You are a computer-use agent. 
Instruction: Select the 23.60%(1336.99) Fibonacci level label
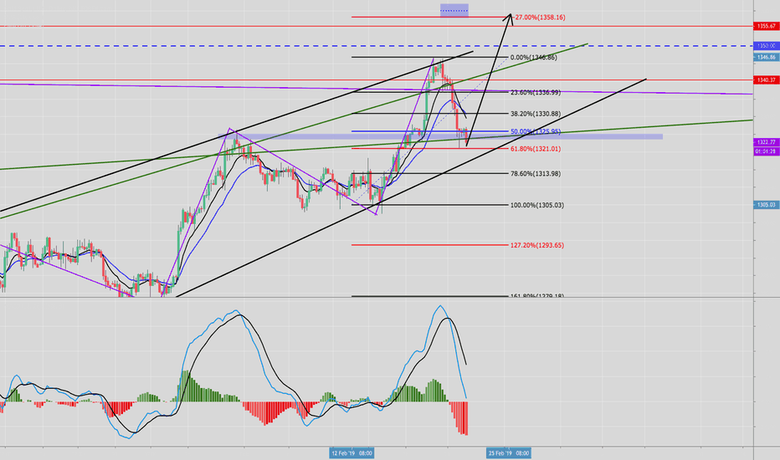click(x=536, y=93)
